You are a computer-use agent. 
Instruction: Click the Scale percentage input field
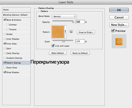tap(80, 41)
